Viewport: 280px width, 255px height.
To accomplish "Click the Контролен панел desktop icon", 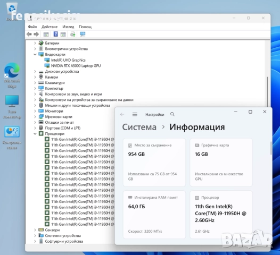I will [12, 138].
